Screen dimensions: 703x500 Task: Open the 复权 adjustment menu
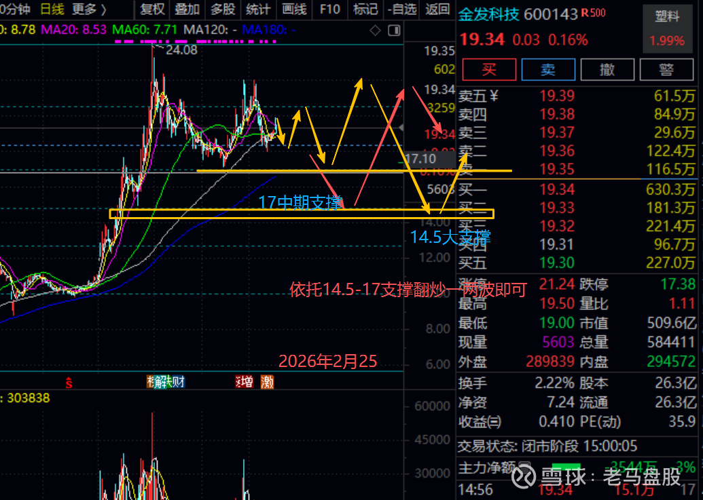coord(152,9)
